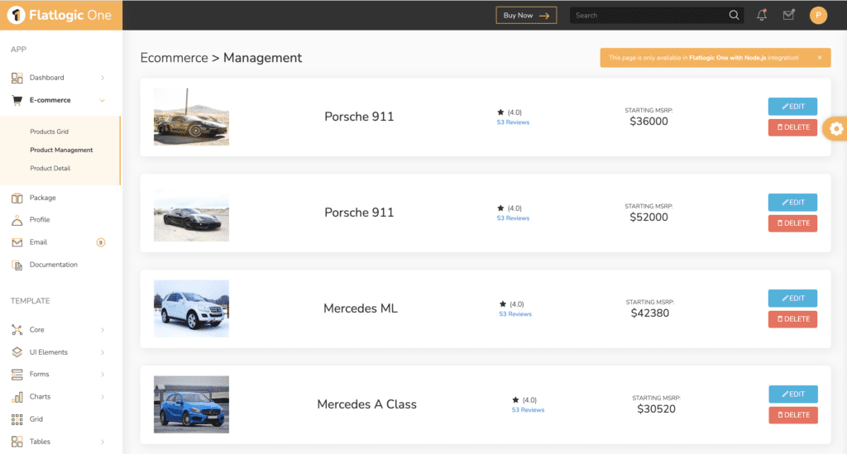The image size is (847, 454).
Task: Click the UI Elements layers icon
Action: (x=17, y=352)
